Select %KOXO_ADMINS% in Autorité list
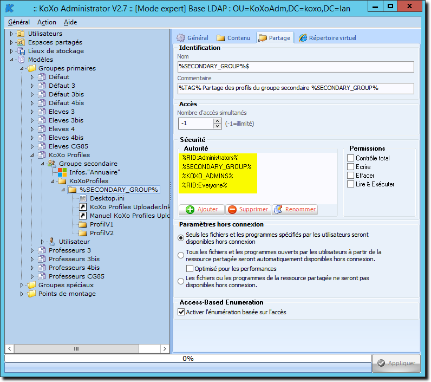The height and width of the screenshot is (382, 431). 207,176
